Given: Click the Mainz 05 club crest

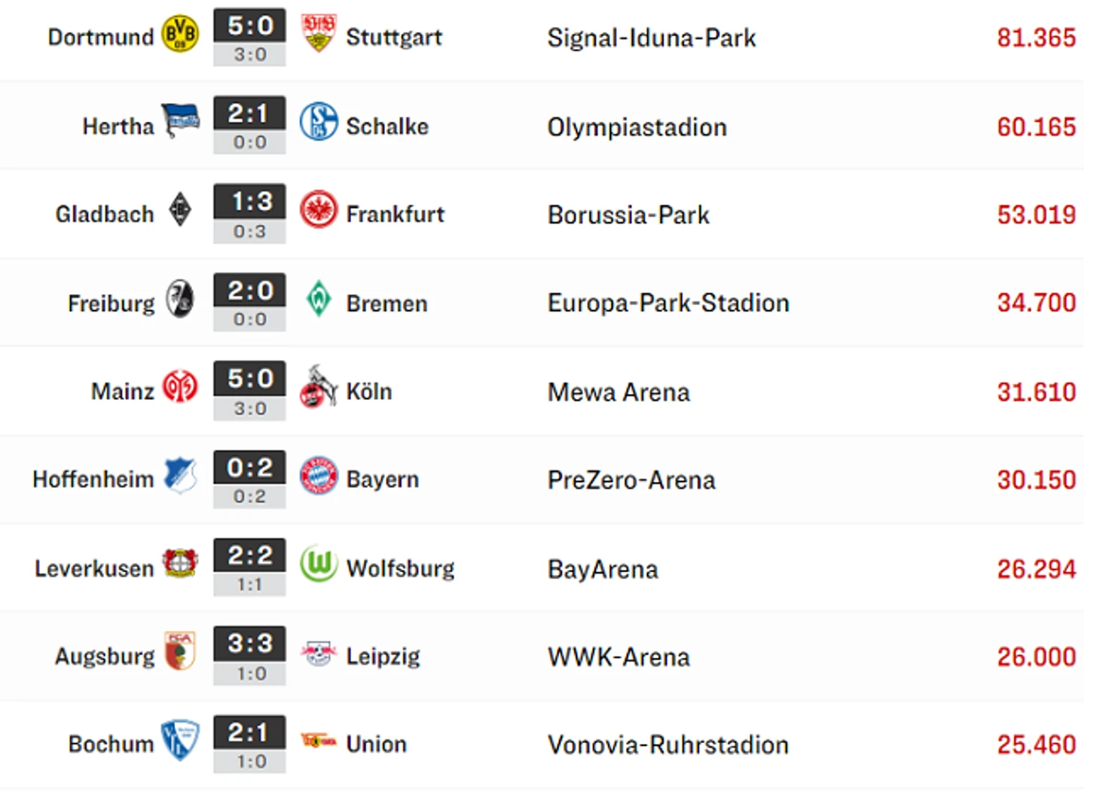Looking at the screenshot, I should [180, 388].
